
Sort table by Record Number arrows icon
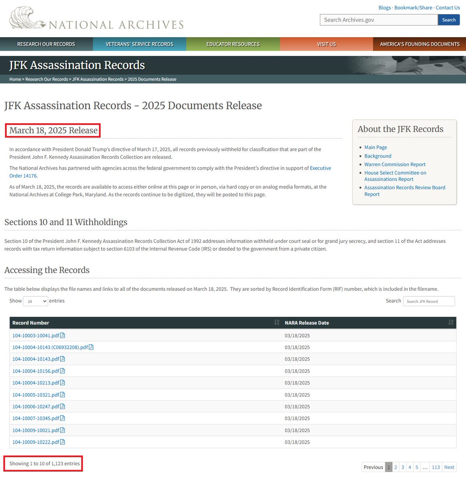coord(277,322)
